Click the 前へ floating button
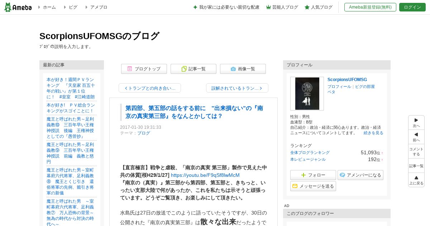 click(x=416, y=137)
